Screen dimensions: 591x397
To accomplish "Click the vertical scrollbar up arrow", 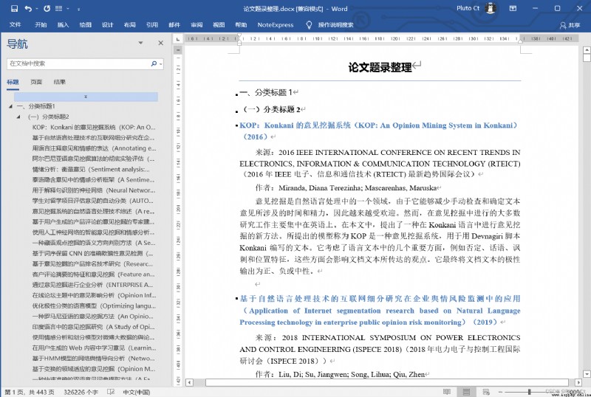I will click(587, 49).
